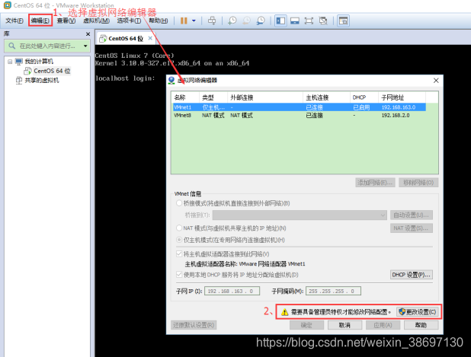The image size is (471, 357).
Task: Click the Unity mode icon
Action: (x=323, y=21)
